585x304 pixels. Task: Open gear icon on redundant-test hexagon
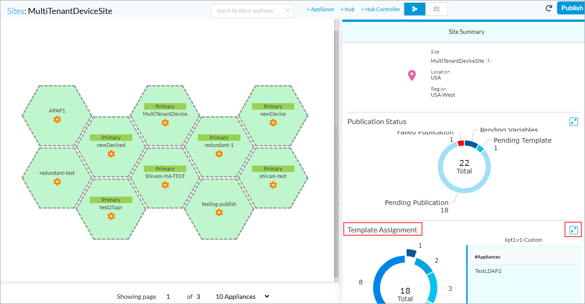coord(57,182)
